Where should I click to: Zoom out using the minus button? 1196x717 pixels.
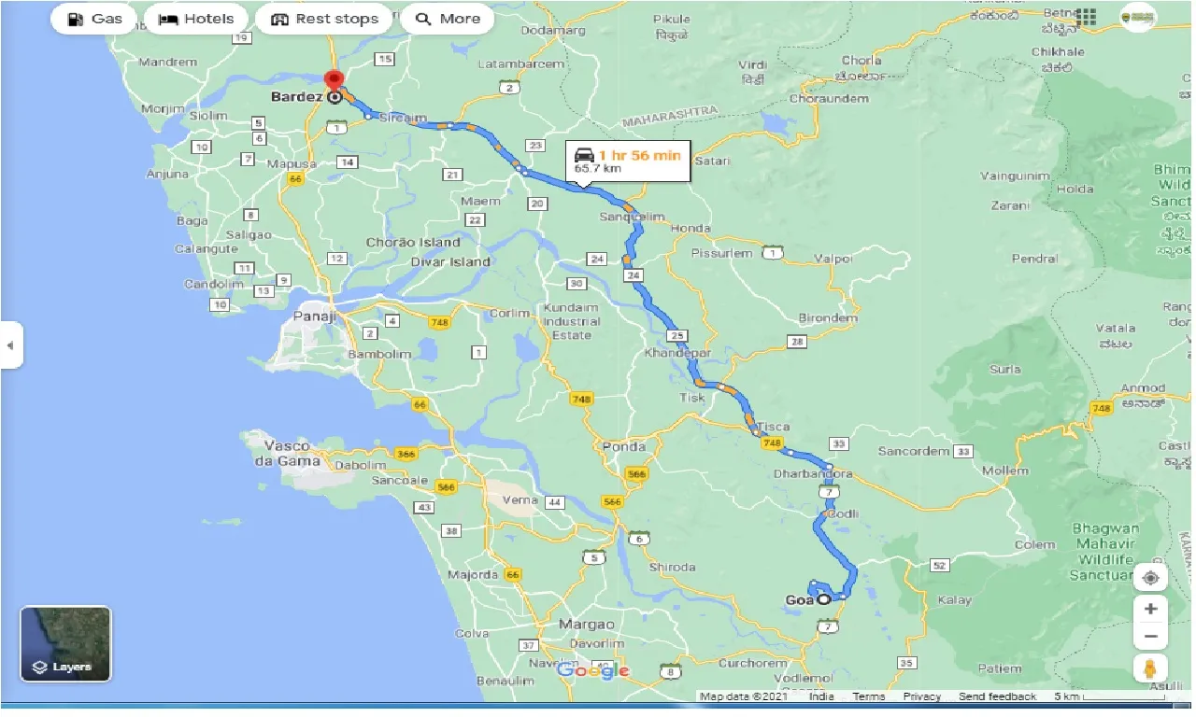(1151, 635)
